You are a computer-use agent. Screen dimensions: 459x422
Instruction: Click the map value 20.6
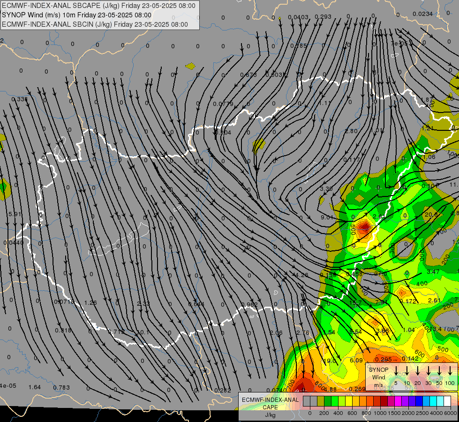431,215
